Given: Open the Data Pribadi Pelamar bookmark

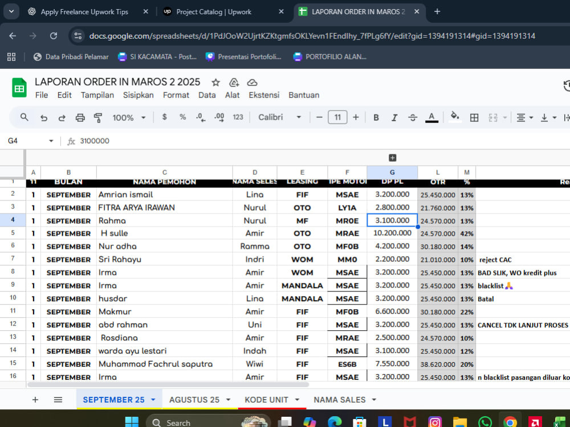Looking at the screenshot, I should click(x=71, y=56).
